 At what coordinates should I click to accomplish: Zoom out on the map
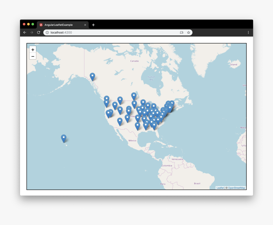[33, 56]
